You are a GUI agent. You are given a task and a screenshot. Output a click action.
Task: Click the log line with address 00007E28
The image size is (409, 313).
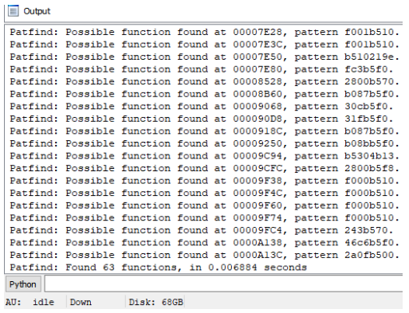coord(204,32)
